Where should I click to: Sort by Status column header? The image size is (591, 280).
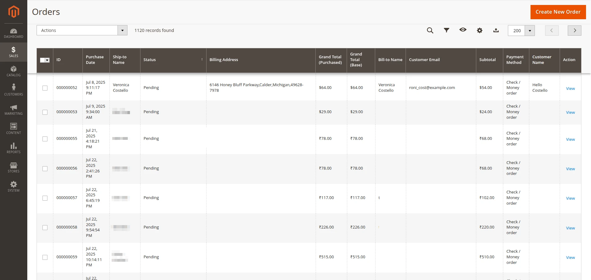pyautogui.click(x=173, y=60)
